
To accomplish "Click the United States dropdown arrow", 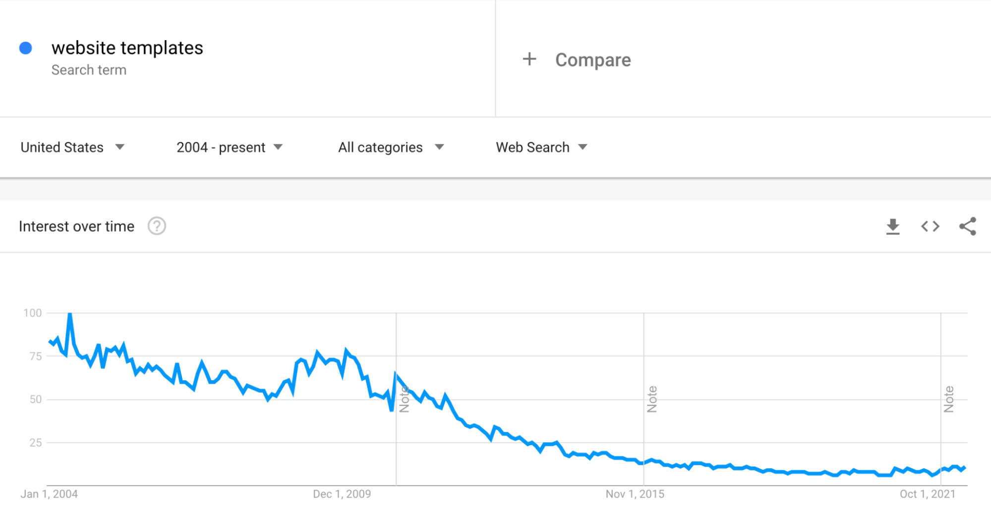I will 119,147.
